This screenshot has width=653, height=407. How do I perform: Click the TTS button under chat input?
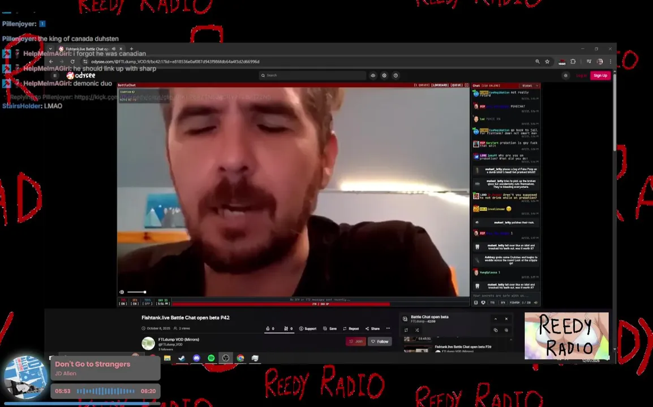click(492, 302)
